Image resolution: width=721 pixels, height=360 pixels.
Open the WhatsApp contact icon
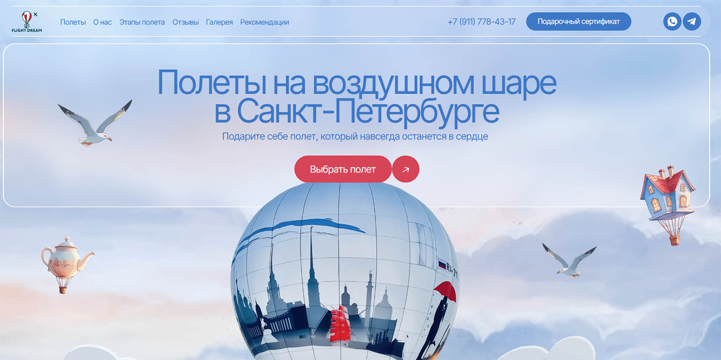[672, 22]
